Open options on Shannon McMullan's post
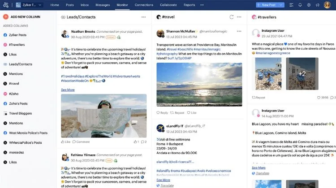 click(239, 31)
